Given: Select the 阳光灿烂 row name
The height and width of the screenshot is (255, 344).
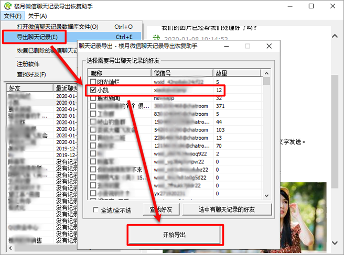Looking at the screenshot, I should (109, 82).
